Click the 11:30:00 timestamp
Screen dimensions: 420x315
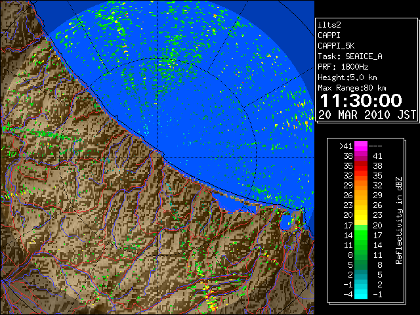361,100
